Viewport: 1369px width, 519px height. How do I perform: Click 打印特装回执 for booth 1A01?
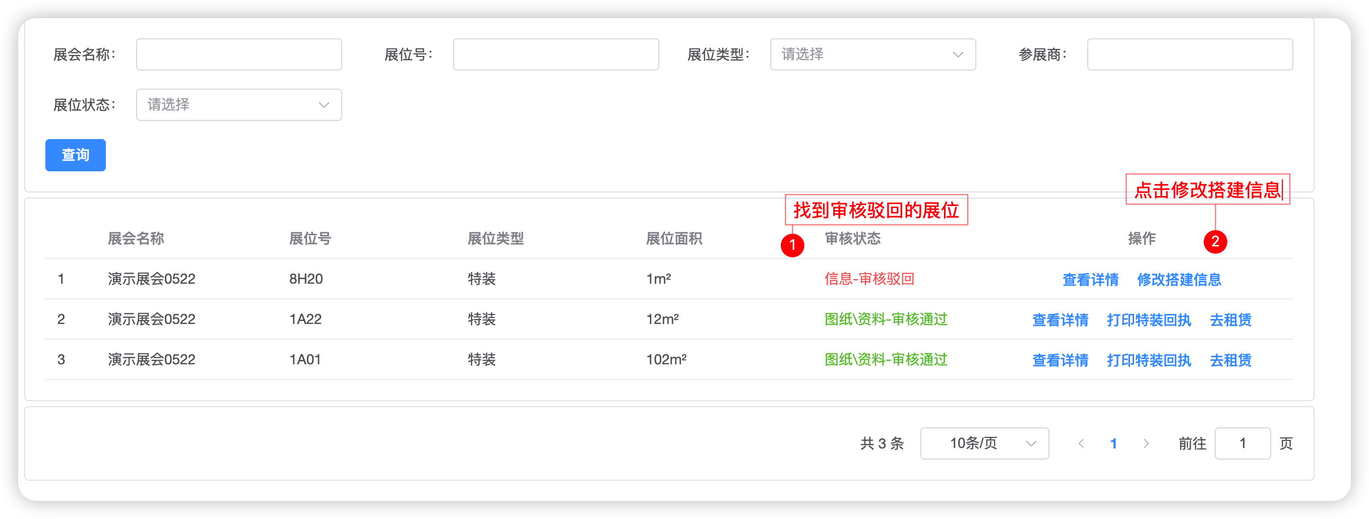pos(1148,360)
